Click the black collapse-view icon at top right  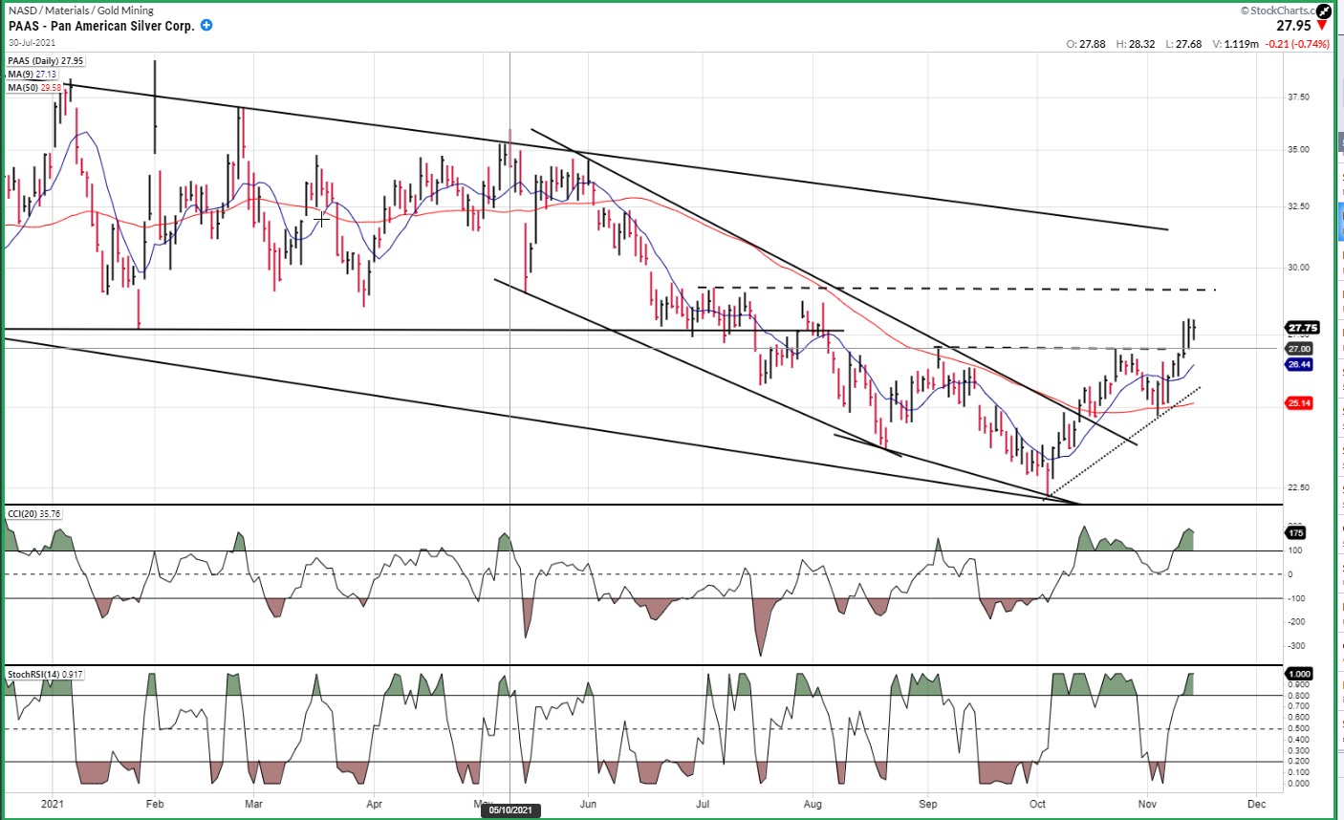click(x=1323, y=12)
